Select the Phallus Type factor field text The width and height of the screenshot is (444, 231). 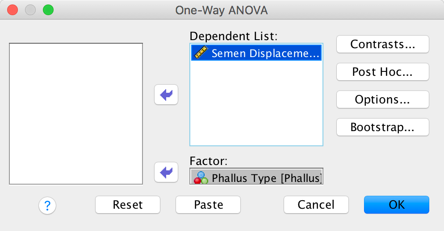267,178
